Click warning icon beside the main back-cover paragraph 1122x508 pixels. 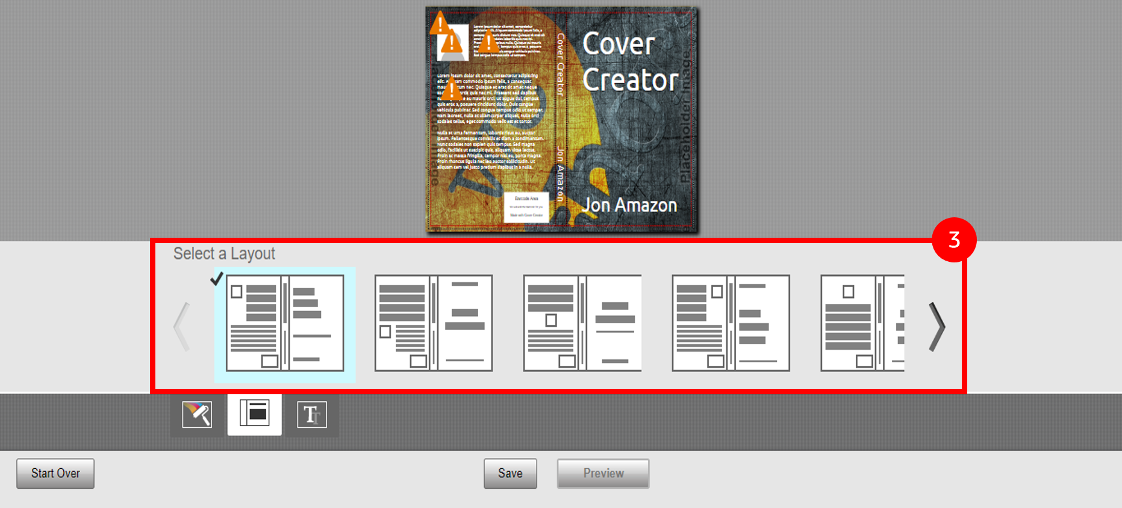pos(451,90)
